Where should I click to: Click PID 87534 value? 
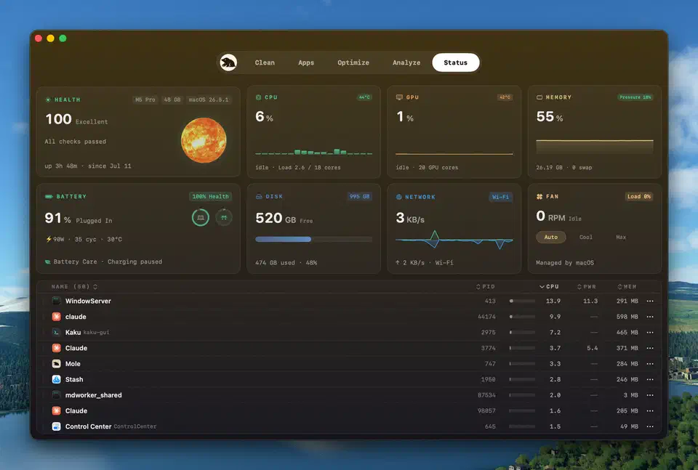(x=486, y=395)
